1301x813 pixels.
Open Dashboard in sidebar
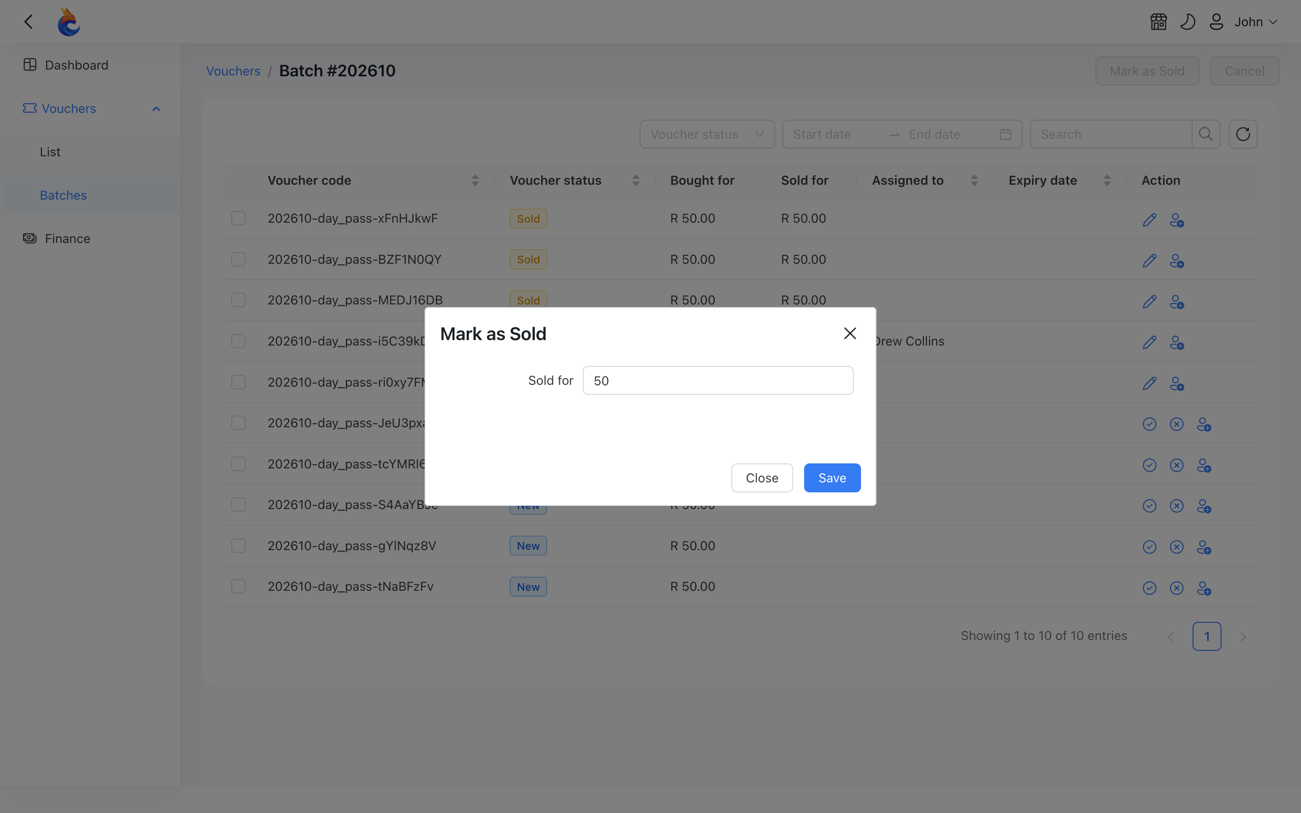coord(90,65)
